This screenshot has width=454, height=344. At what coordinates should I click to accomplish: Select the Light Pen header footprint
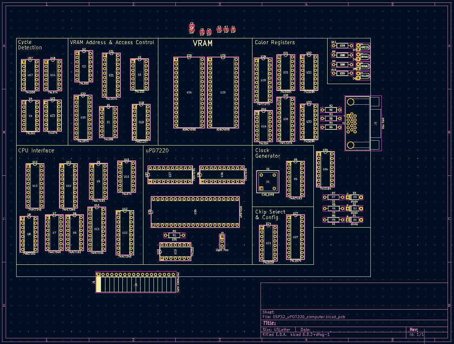point(222,241)
